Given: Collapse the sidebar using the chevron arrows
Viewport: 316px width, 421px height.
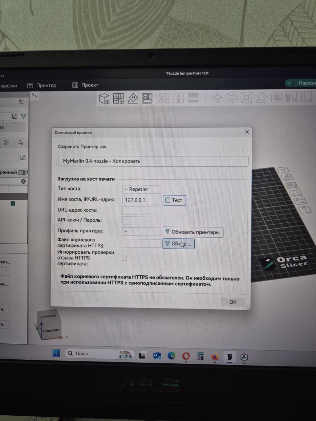Looking at the screenshot, I should (x=35, y=95).
